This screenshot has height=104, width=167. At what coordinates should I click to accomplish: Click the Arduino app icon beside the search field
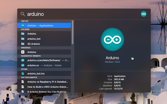(144, 14)
